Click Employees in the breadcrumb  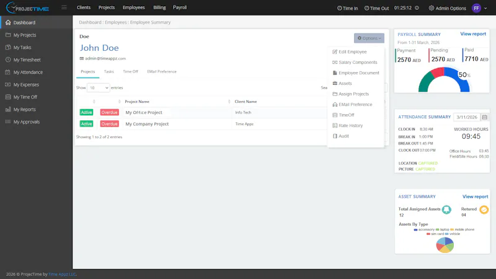pos(116,22)
